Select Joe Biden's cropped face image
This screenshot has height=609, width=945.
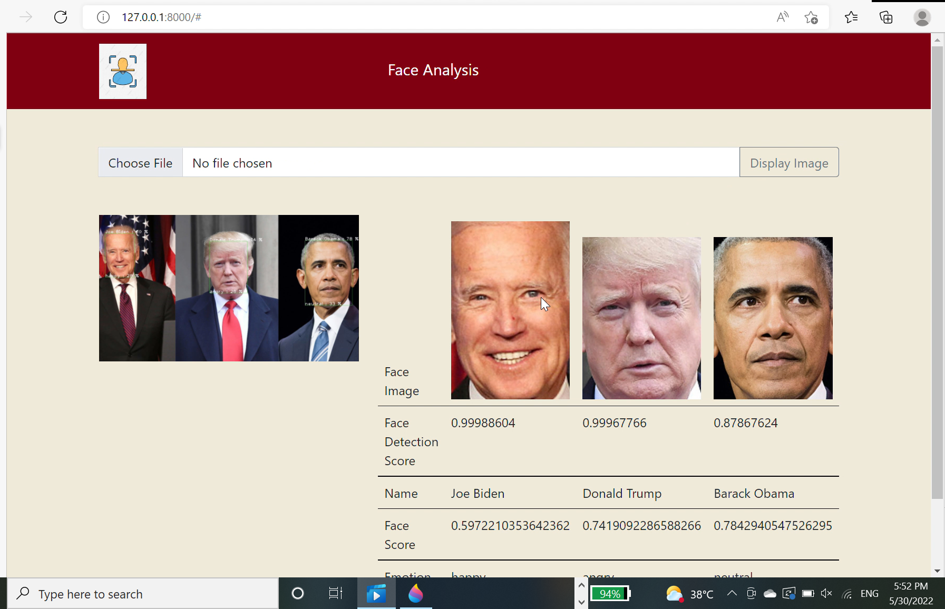[510, 310]
